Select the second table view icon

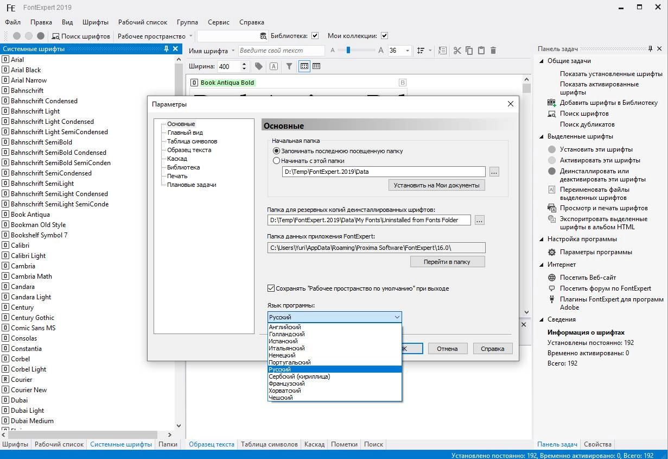[316, 66]
